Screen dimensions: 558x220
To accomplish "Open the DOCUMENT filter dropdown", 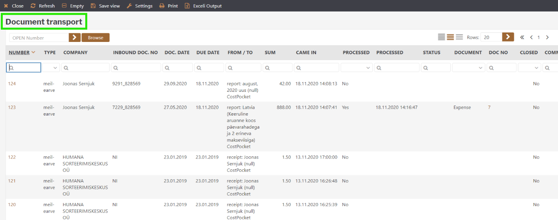I will click(469, 68).
